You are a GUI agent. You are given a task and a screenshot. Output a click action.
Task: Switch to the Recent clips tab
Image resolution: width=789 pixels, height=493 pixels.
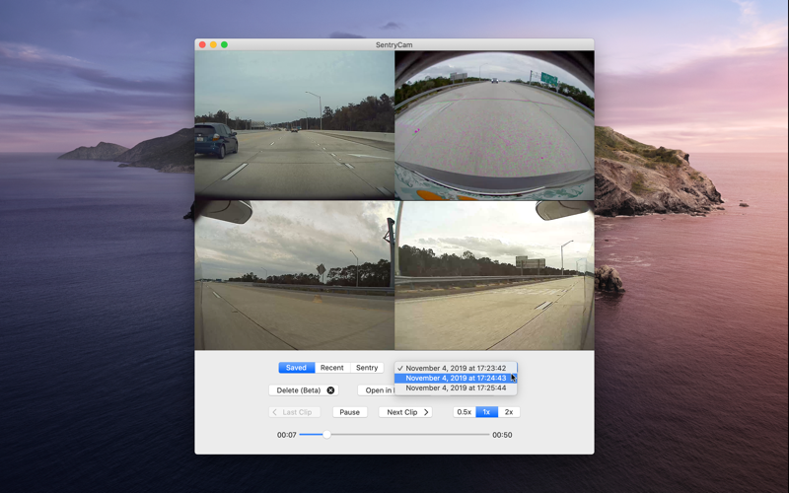[332, 368]
